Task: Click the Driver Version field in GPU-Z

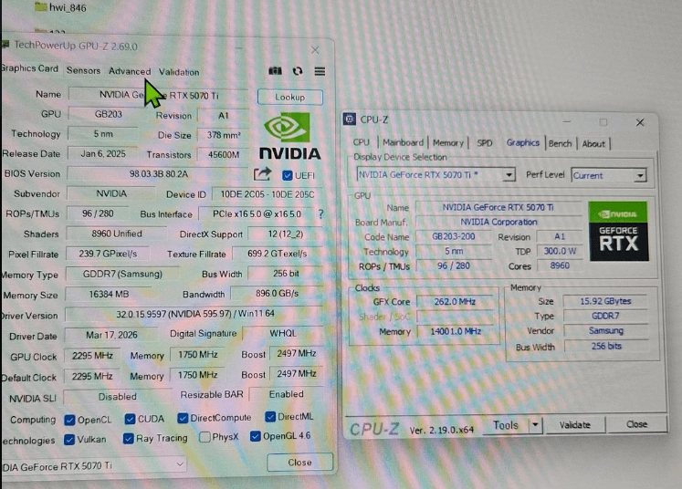Action: [194, 314]
